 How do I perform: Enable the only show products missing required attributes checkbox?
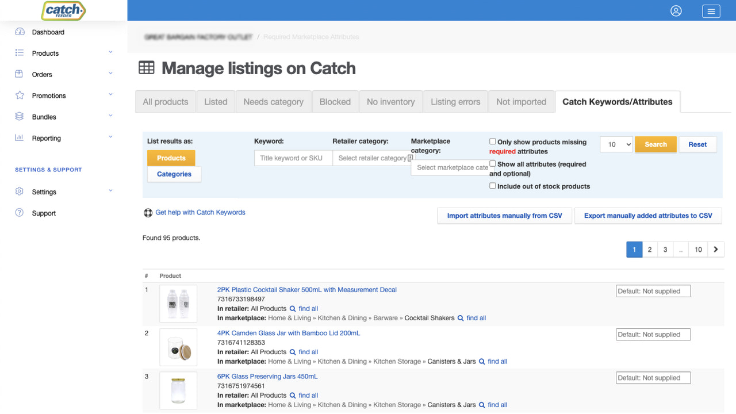pos(492,141)
